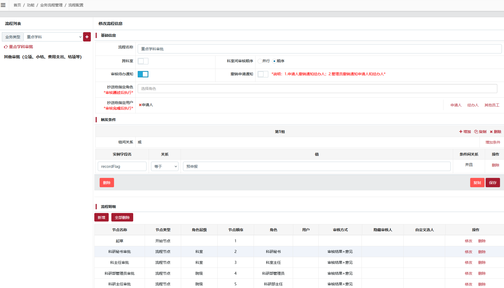The width and height of the screenshot is (504, 288).
Task: Click the 或 group relation value
Action: [x=140, y=142]
